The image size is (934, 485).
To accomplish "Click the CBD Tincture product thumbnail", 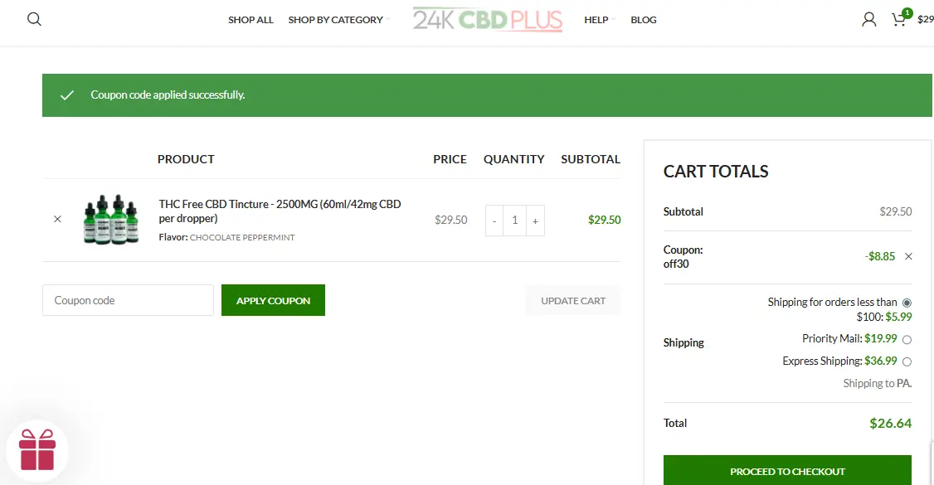I will 111,220.
